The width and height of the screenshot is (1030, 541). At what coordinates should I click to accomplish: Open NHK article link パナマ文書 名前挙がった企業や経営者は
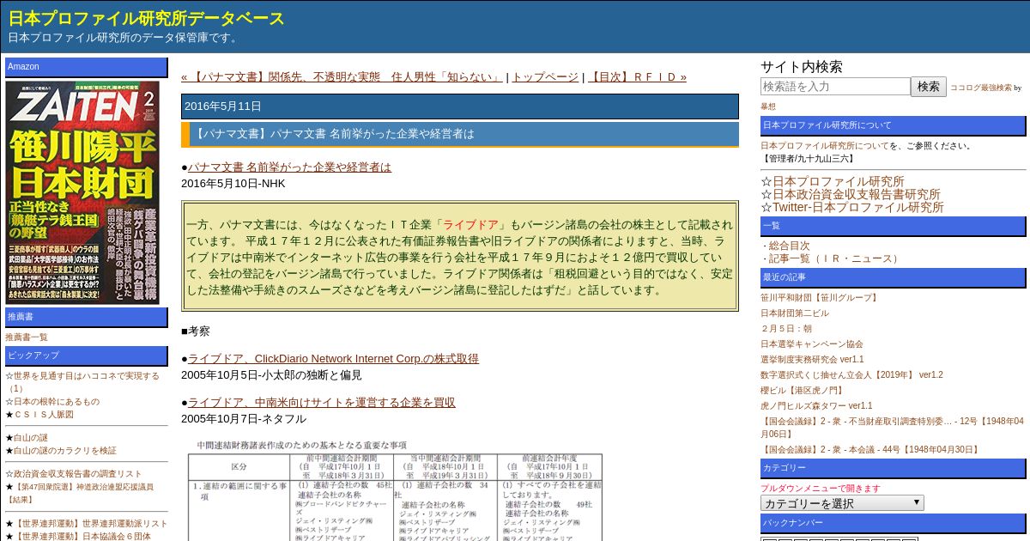(289, 167)
